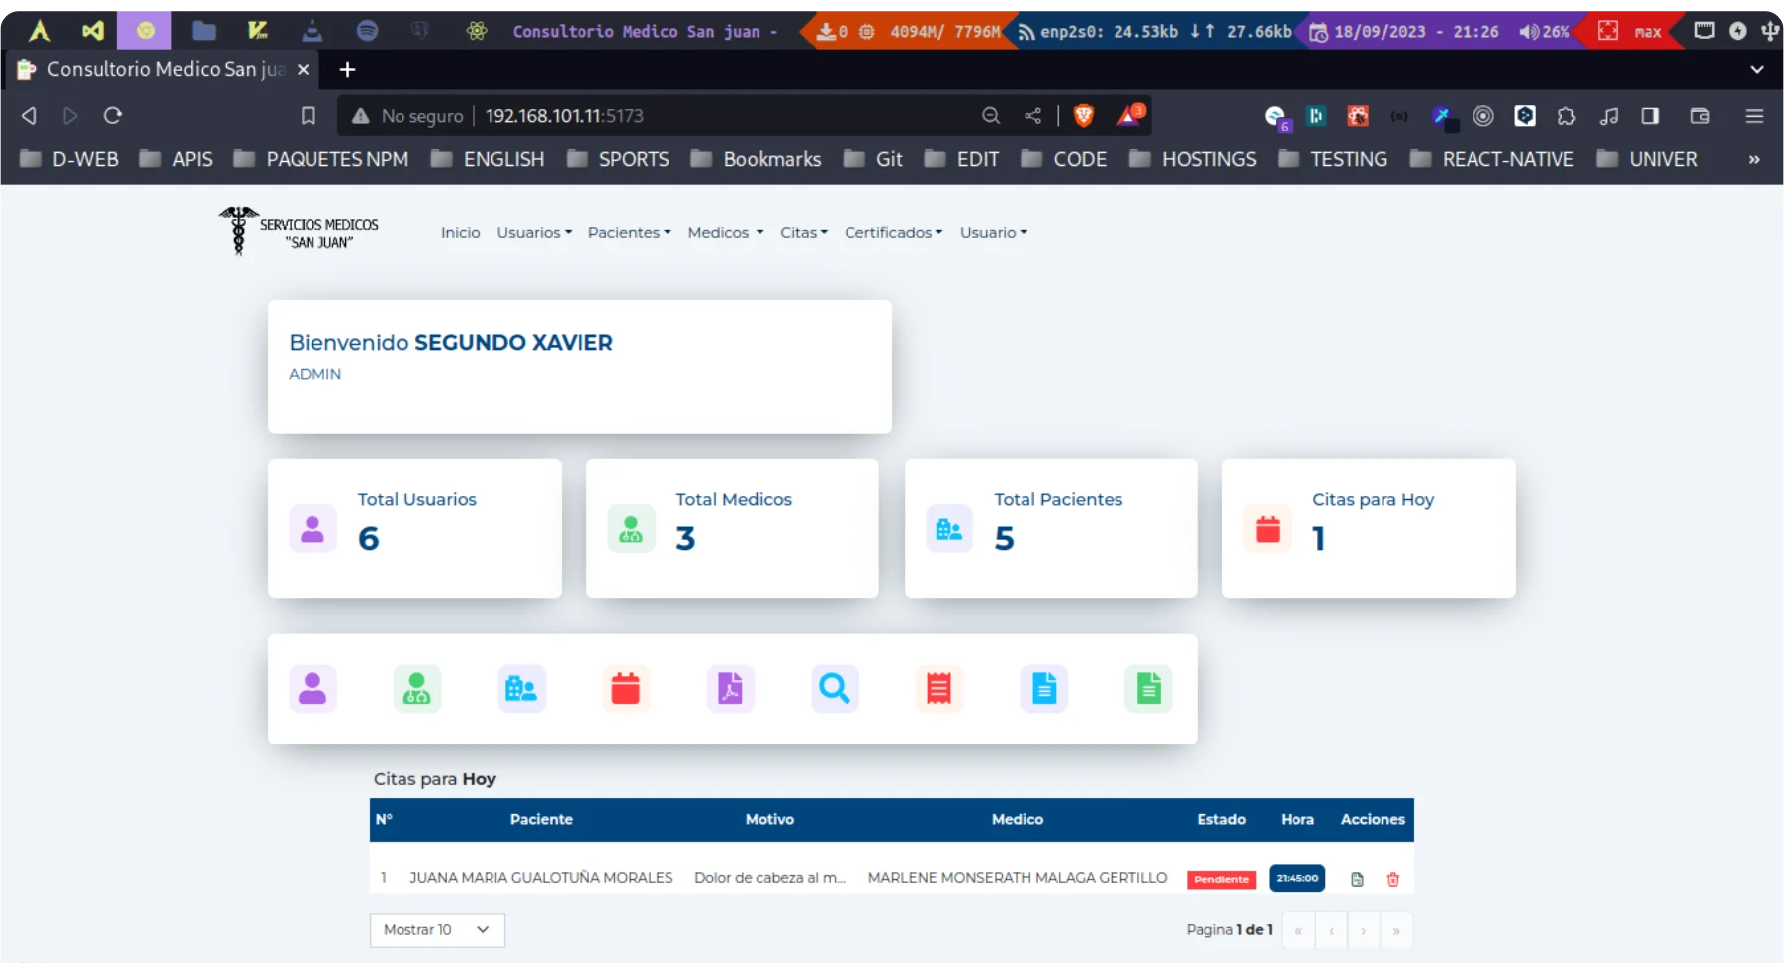Click the file icon in Acciones column

[1357, 879]
